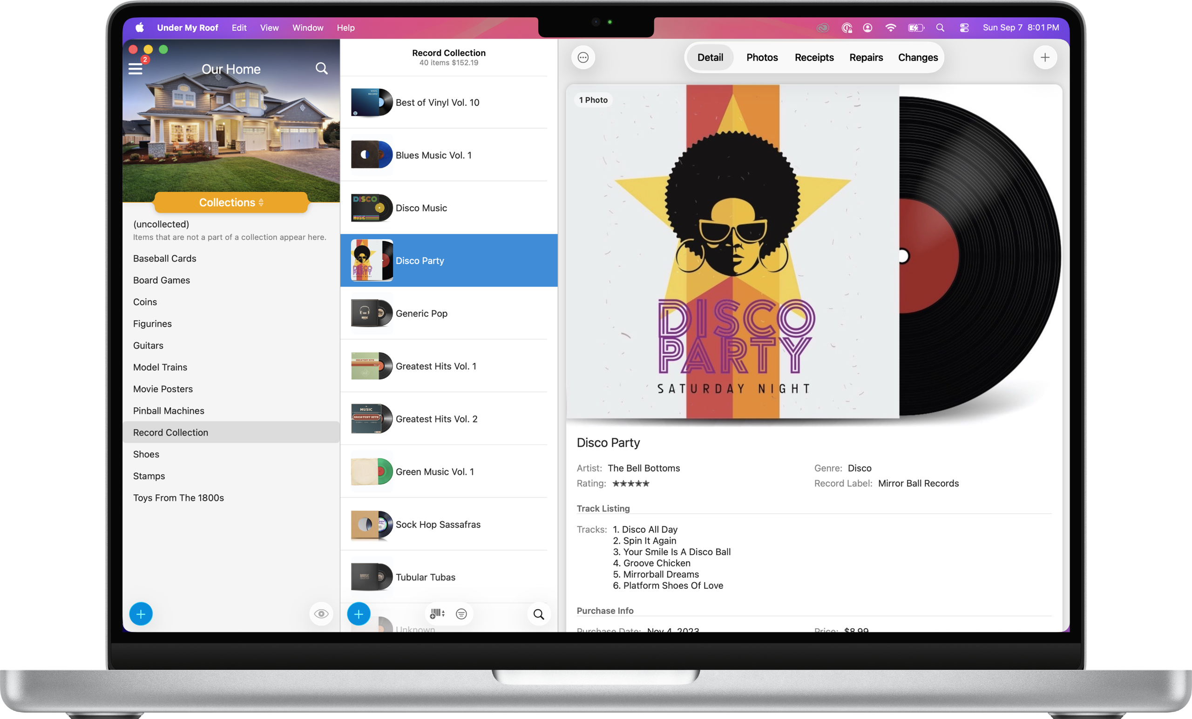This screenshot has width=1192, height=719.
Task: Click the barcode scan add icon
Action: [x=437, y=613]
